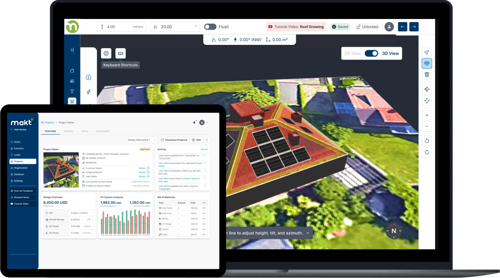Click the zoom out minus icon
500x278 pixels.
(x=427, y=127)
